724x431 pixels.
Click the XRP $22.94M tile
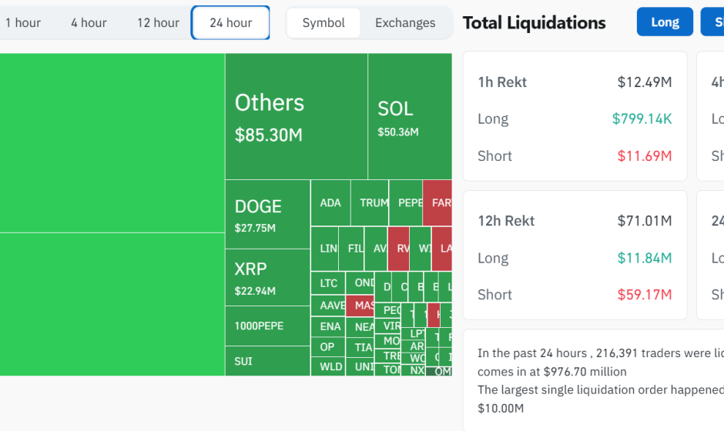(266, 278)
